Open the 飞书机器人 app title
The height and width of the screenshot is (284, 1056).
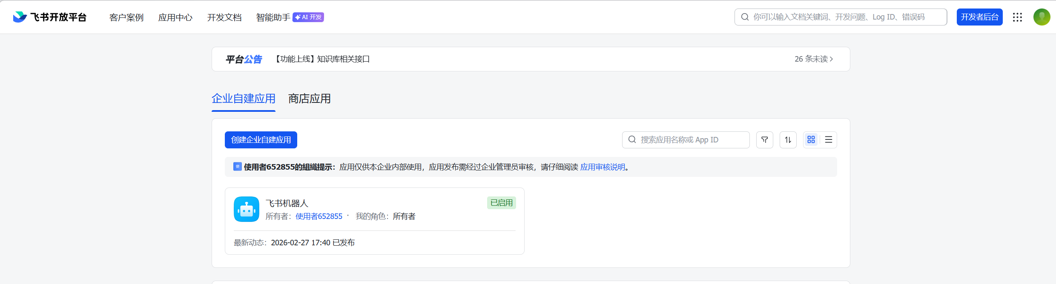(x=287, y=203)
